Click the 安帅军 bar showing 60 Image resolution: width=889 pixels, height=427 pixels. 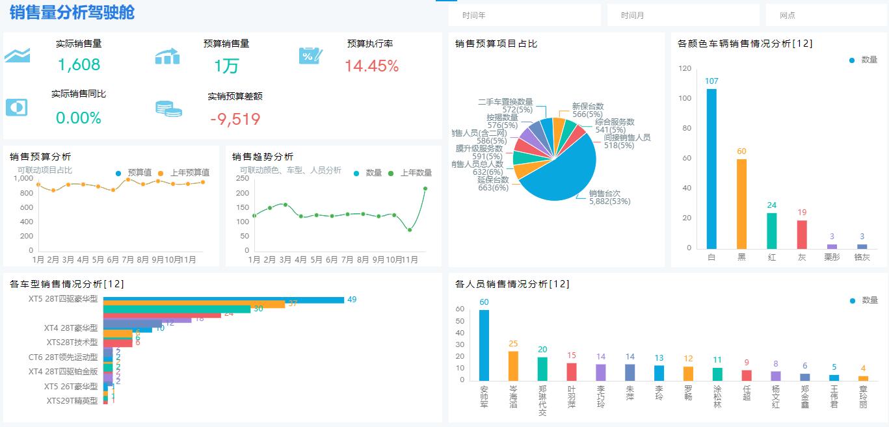[x=484, y=345]
